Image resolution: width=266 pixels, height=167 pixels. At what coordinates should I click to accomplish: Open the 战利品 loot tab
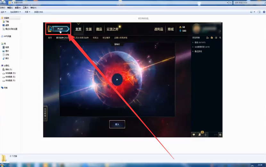159,29
